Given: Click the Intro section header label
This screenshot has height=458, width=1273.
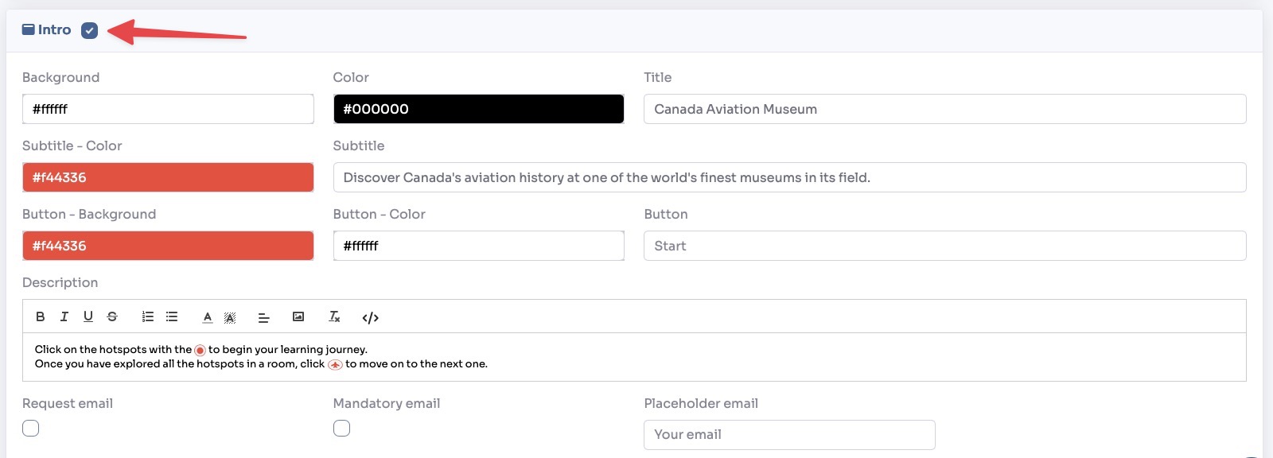Looking at the screenshot, I should point(55,29).
